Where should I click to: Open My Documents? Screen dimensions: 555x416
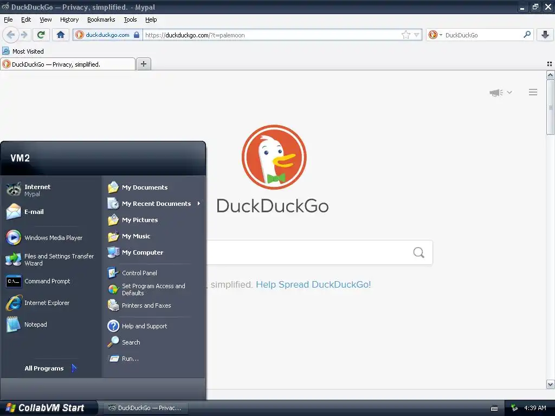point(154,187)
